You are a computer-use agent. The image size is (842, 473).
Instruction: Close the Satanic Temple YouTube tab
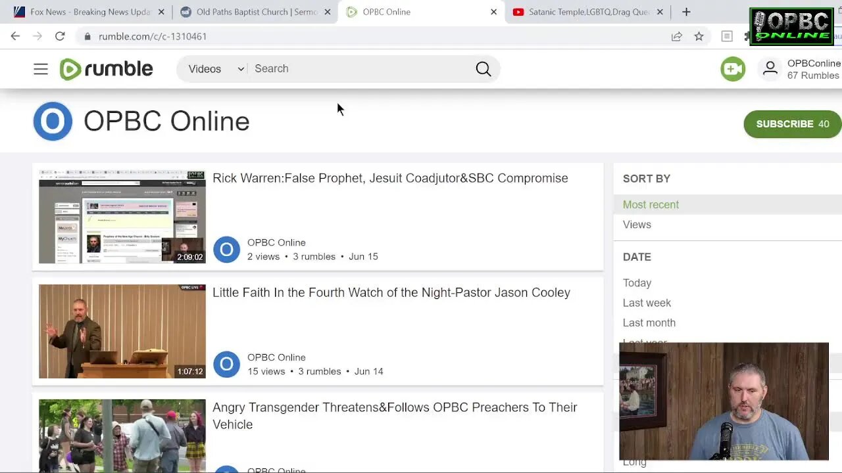660,12
